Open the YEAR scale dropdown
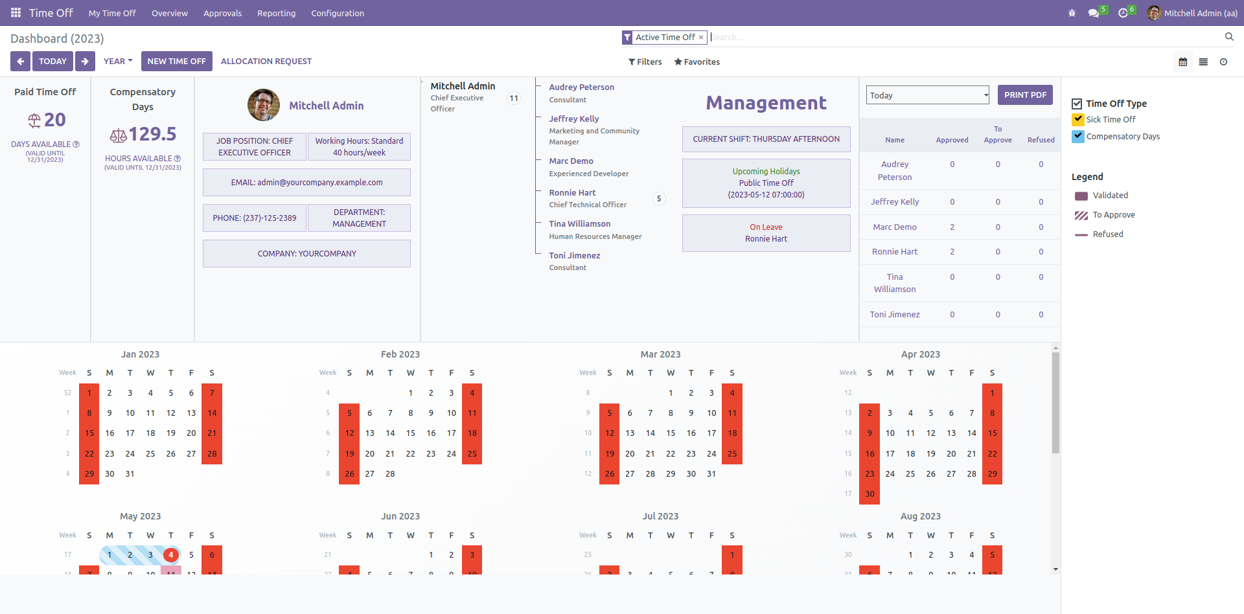 tap(117, 62)
